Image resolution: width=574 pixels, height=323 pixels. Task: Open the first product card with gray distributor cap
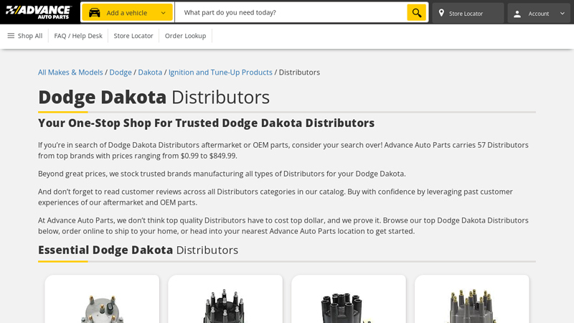pyautogui.click(x=102, y=299)
